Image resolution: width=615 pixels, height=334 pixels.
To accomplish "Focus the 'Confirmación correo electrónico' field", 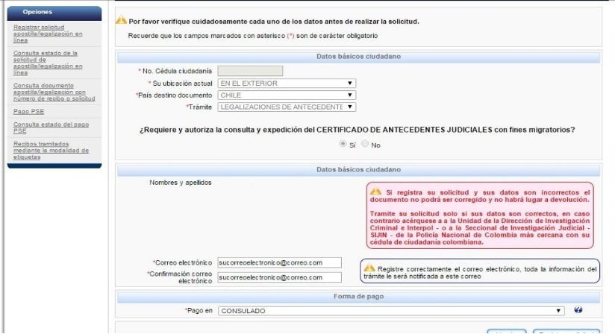I will 279,277.
